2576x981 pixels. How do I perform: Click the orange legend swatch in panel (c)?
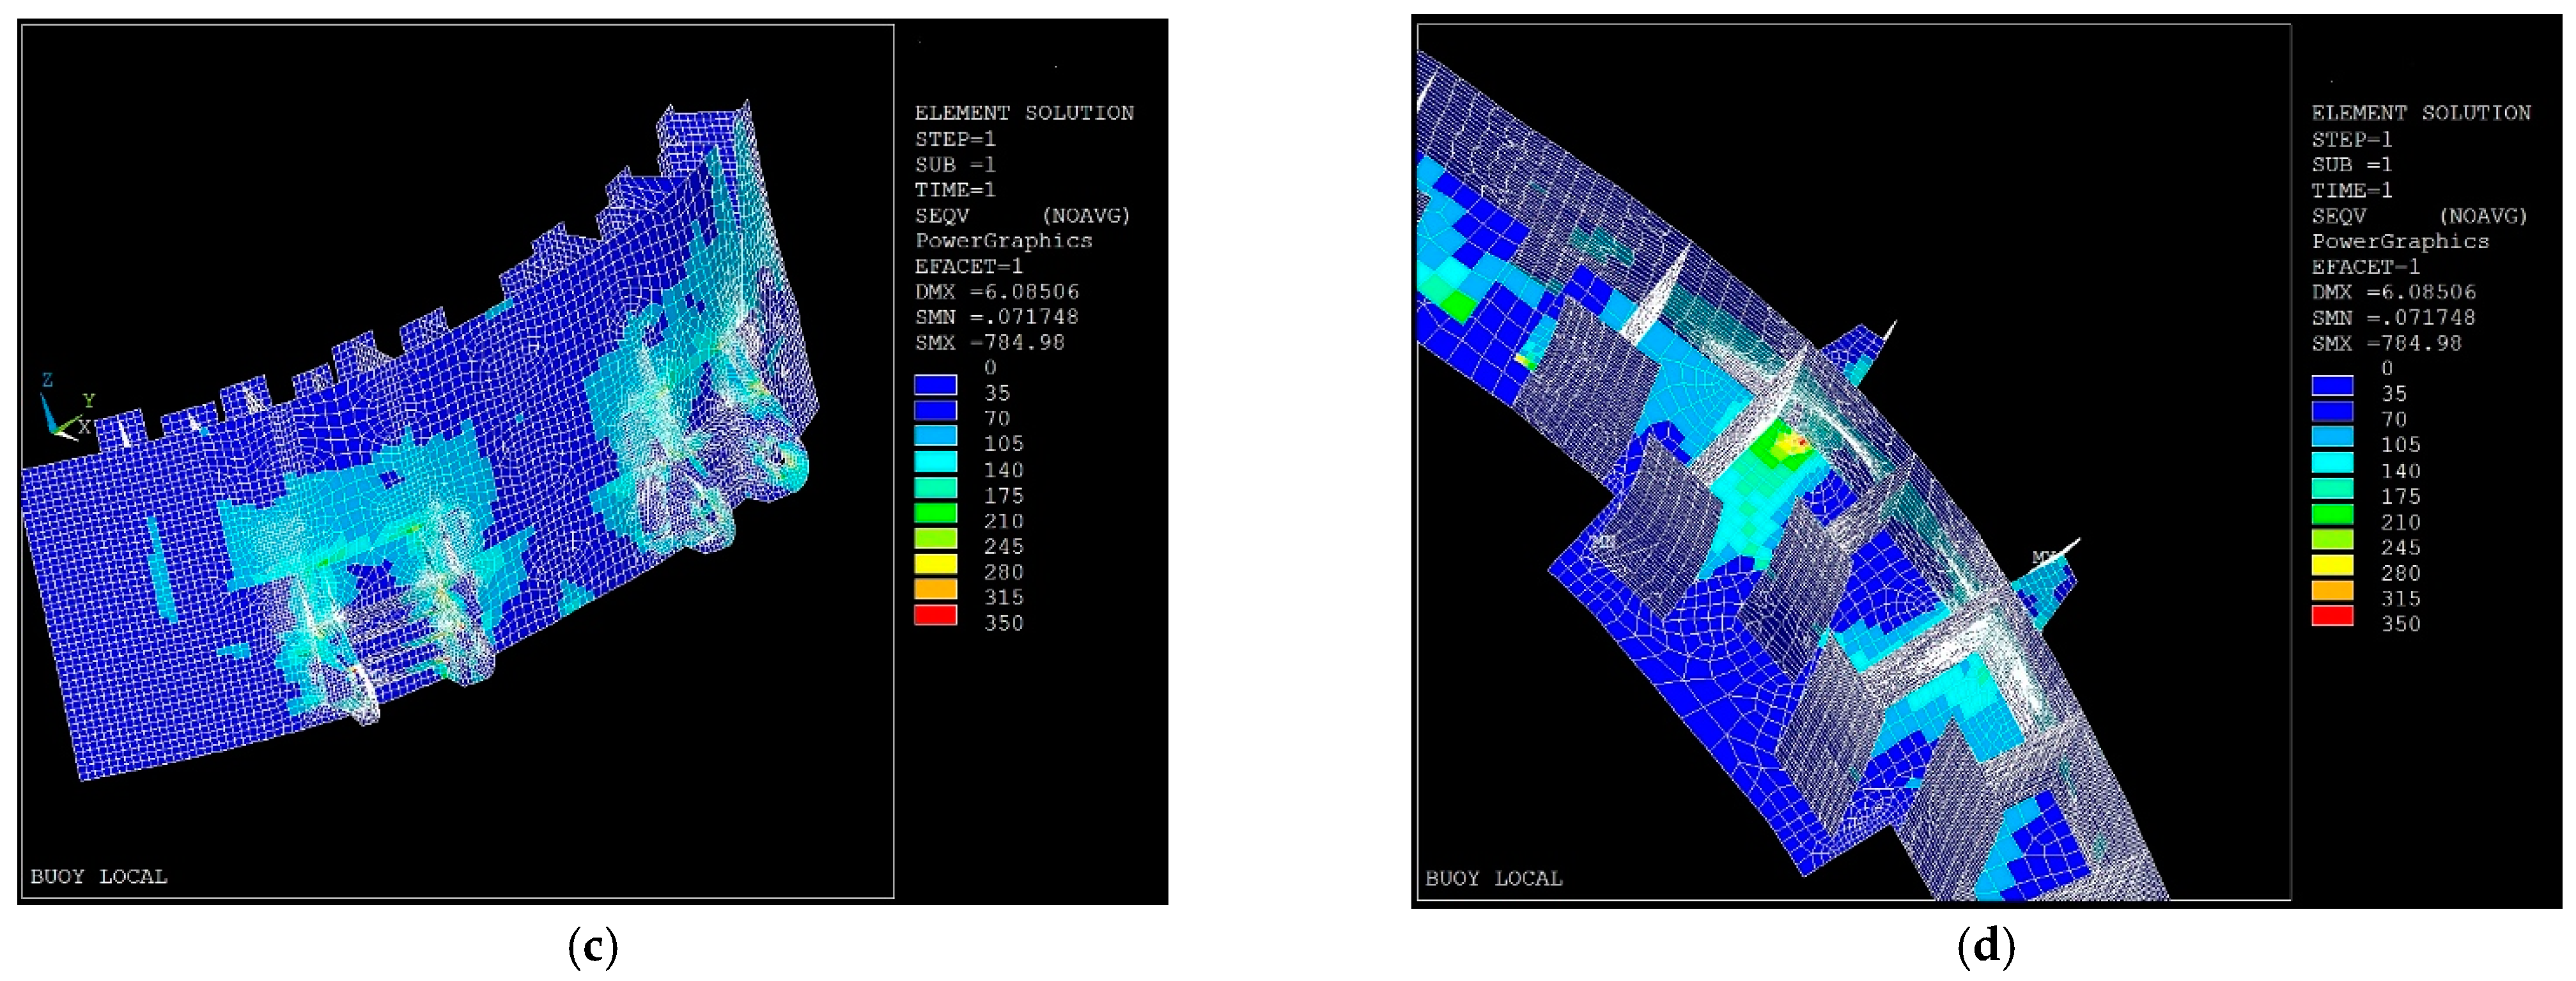pos(935,589)
